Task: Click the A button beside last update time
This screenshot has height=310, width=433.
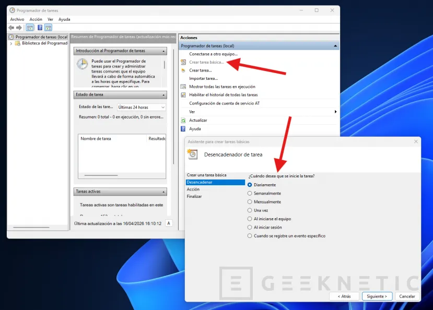Action: coord(169,223)
